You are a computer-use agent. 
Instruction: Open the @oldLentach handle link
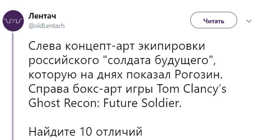(46, 26)
